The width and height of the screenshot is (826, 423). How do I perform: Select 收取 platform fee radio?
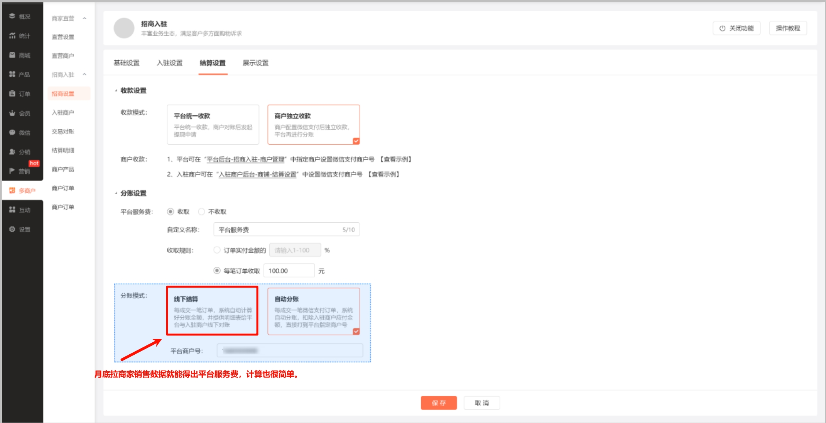(x=170, y=211)
